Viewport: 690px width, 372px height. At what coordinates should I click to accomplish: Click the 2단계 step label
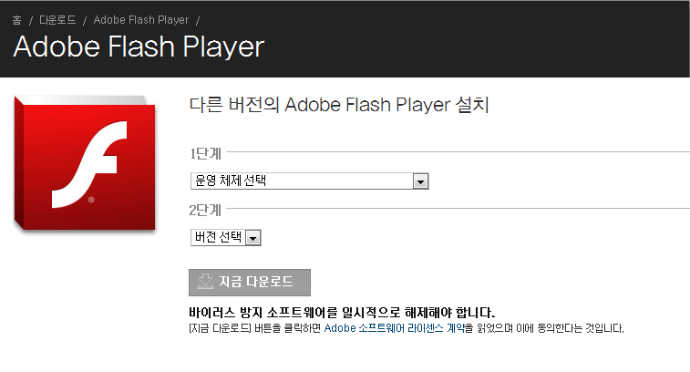(205, 211)
